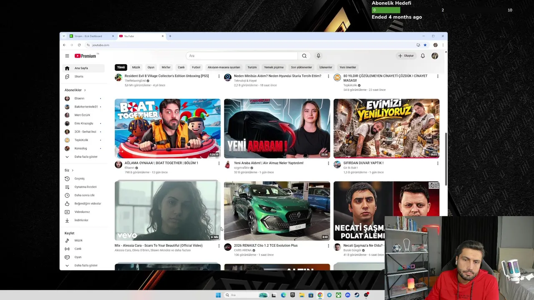This screenshot has height=300, width=534.
Task: Explore Müzik under Keşfet
Action: pos(78,240)
